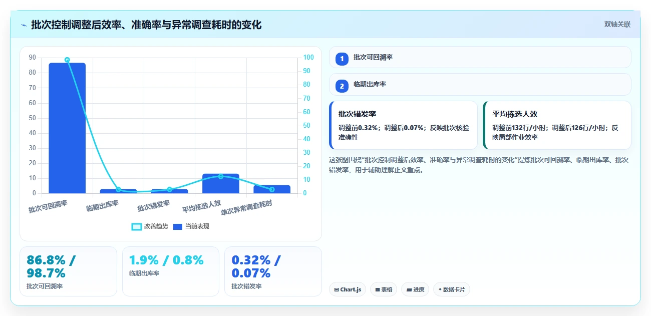Screen dimensions: 651x316
Task: Click the trend line point above 平均拣选人效
Action: [221, 176]
